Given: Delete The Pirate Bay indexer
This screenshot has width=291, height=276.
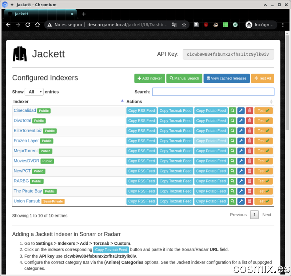Looking at the screenshot, I should tap(250, 191).
